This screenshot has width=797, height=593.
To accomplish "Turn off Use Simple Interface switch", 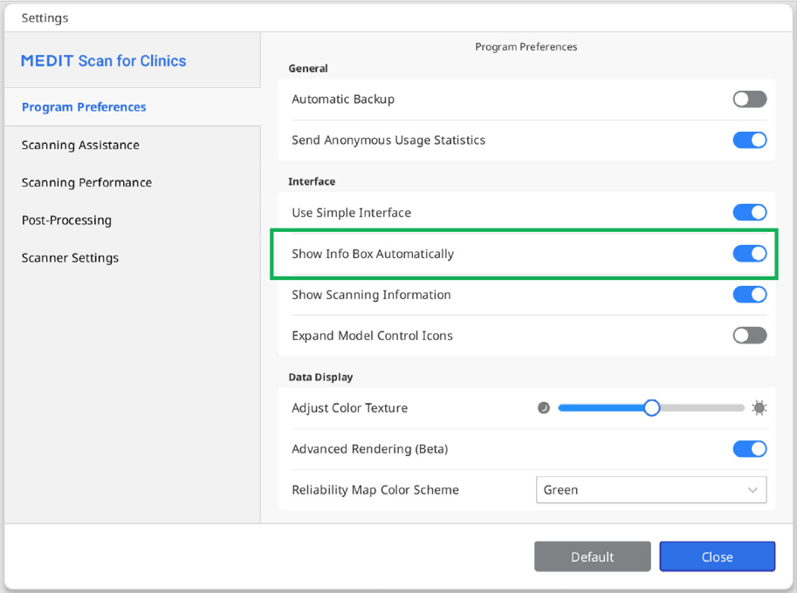I will tap(750, 212).
